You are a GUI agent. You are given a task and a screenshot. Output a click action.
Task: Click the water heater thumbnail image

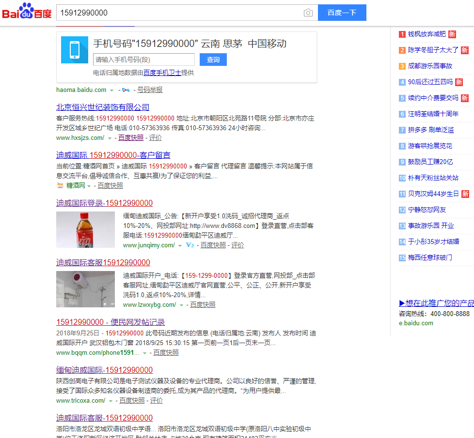[x=86, y=289]
